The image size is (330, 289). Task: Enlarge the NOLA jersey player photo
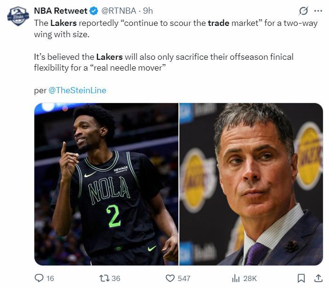click(106, 184)
